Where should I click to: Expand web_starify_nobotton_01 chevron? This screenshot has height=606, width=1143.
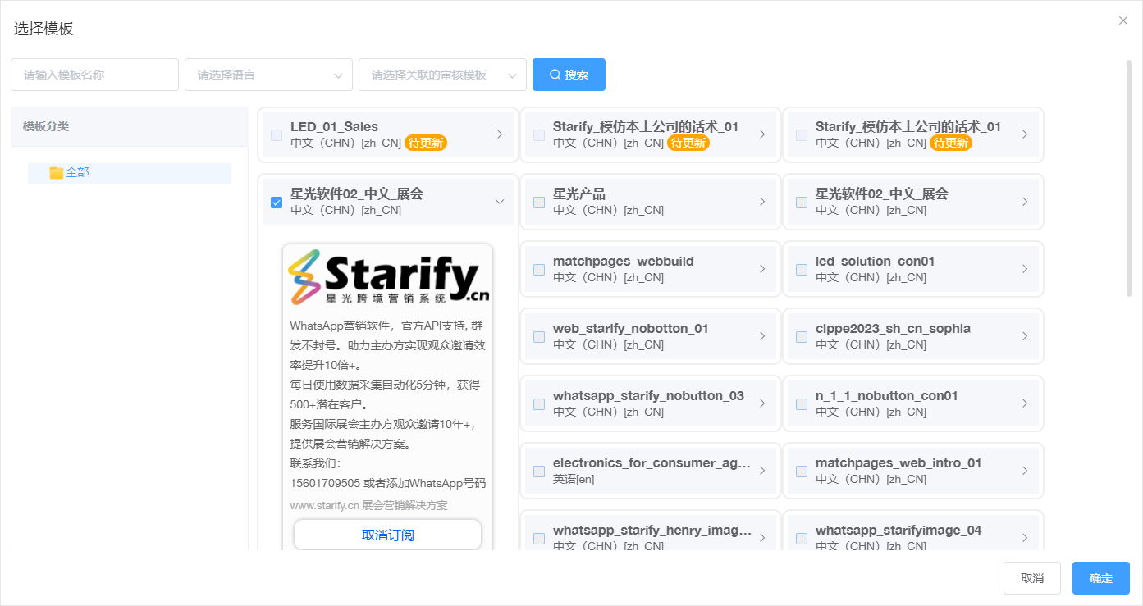coord(762,336)
